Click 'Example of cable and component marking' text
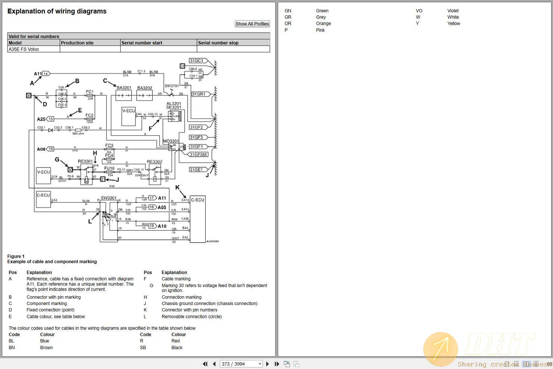 point(52,262)
